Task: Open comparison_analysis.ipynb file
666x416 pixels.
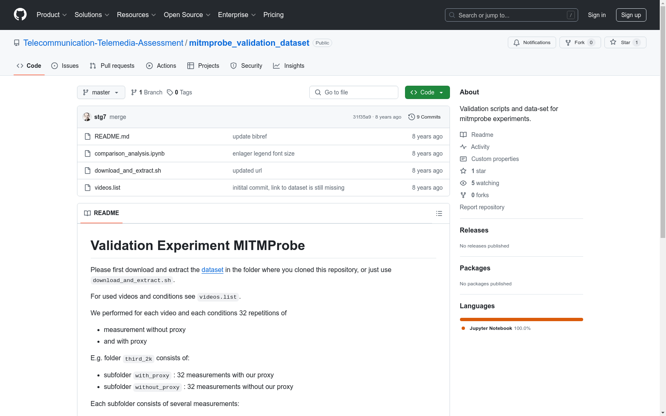Action: pos(129,154)
